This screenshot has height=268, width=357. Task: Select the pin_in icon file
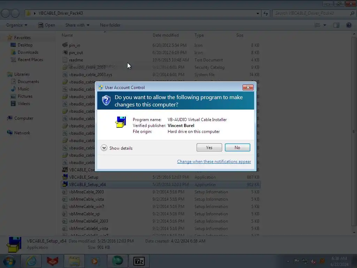(x=160, y=45)
